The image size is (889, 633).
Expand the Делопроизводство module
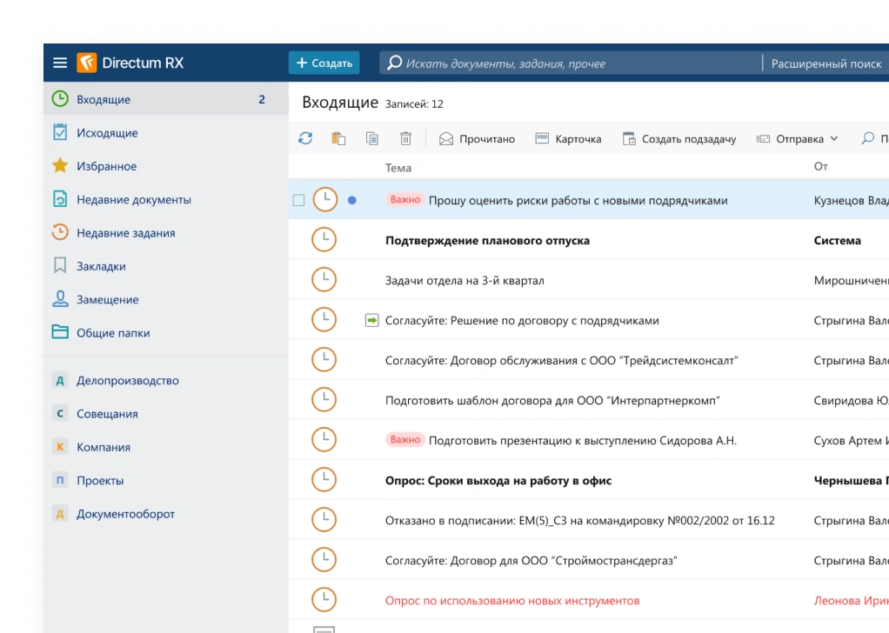(x=127, y=381)
